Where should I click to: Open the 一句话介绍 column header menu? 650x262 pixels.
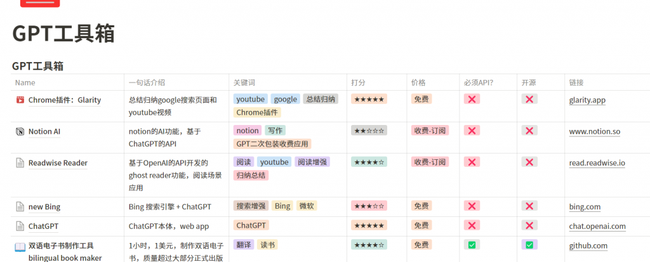pos(147,82)
